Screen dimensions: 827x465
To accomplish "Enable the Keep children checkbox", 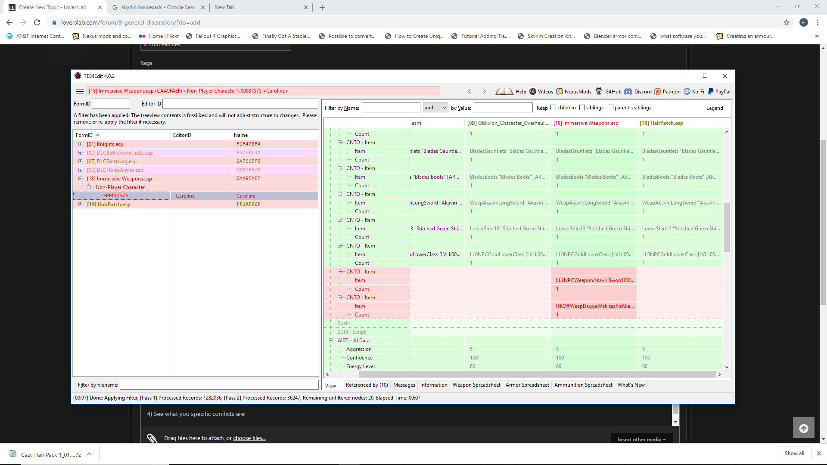I will 553,108.
